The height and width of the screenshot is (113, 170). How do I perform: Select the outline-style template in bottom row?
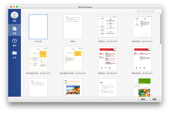point(108,88)
